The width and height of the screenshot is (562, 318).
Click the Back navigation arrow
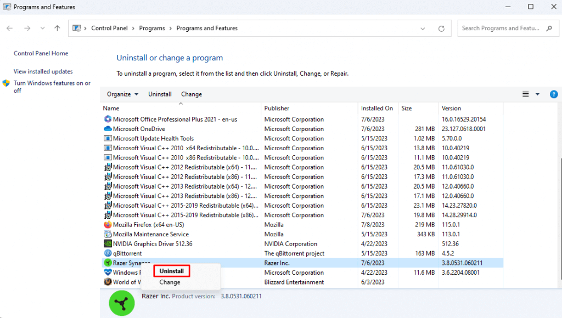pos(10,29)
